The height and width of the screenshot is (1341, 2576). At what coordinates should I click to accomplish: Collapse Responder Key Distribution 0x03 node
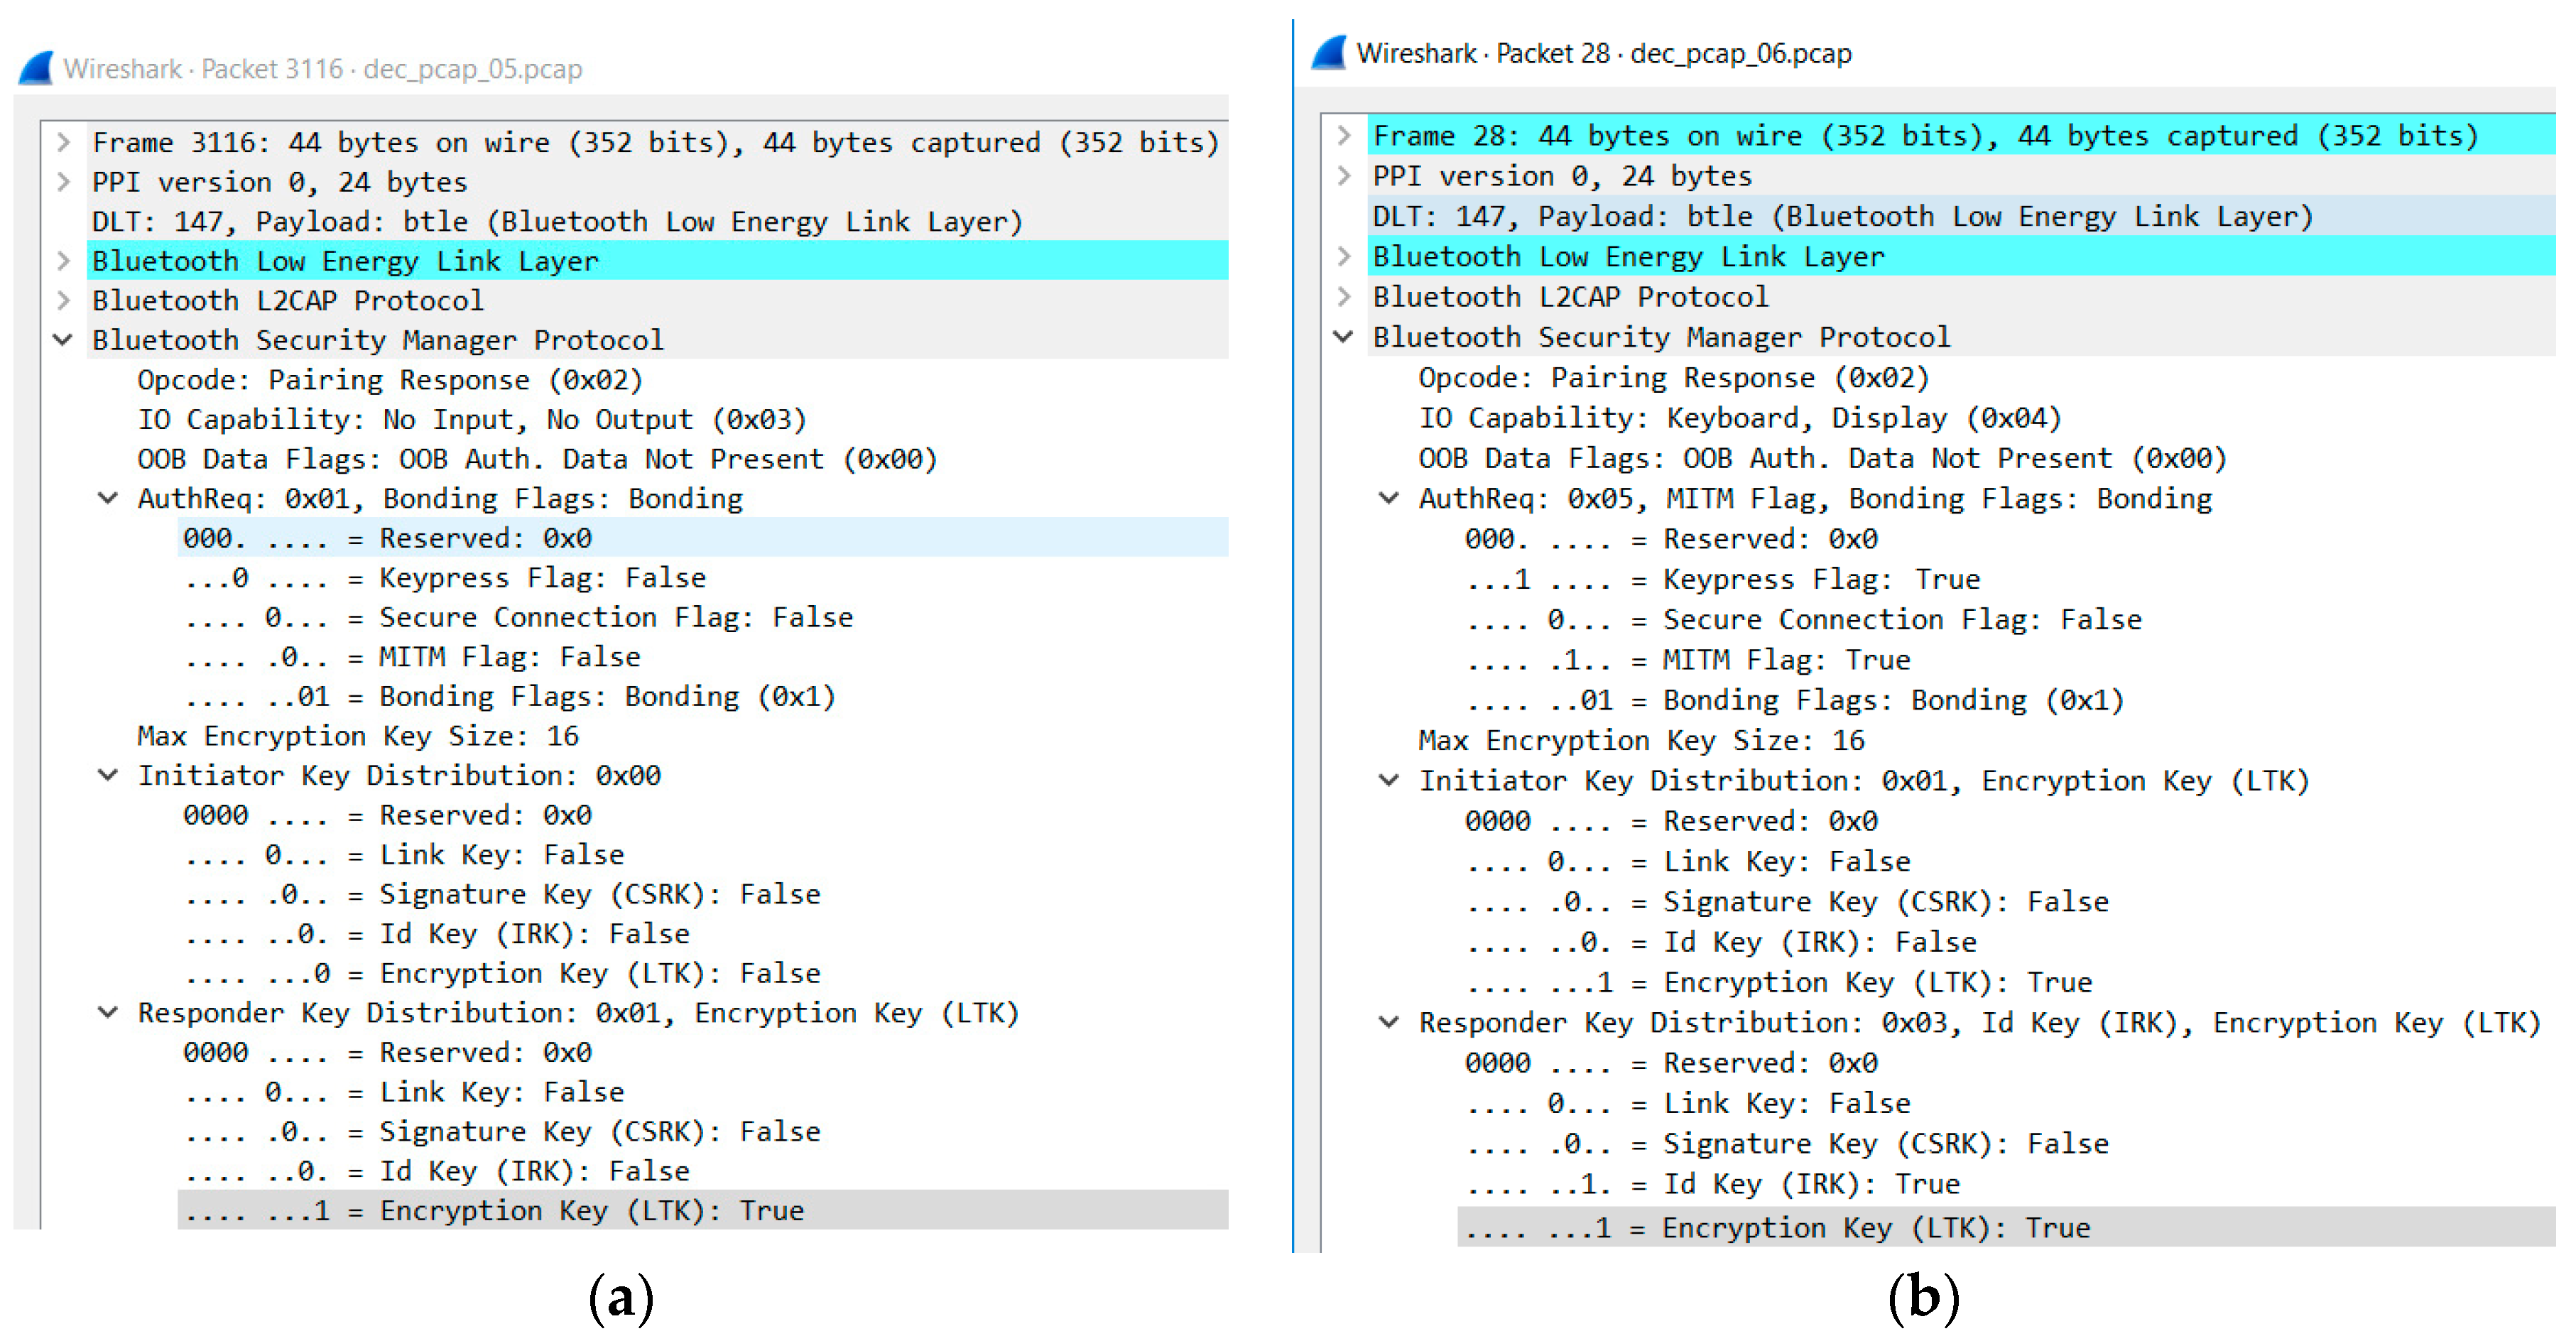pos(1389,1022)
